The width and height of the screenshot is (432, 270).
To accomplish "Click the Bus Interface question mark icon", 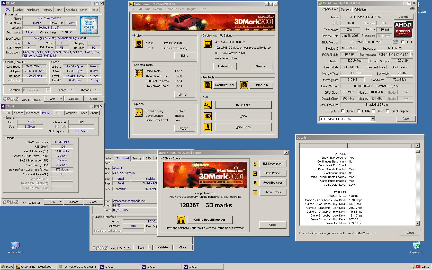I will click(412, 55).
